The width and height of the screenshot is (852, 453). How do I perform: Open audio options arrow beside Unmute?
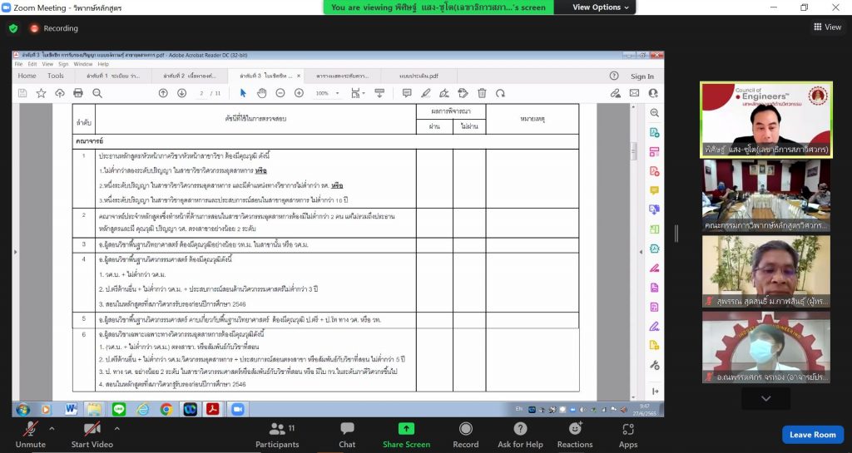coord(52,429)
